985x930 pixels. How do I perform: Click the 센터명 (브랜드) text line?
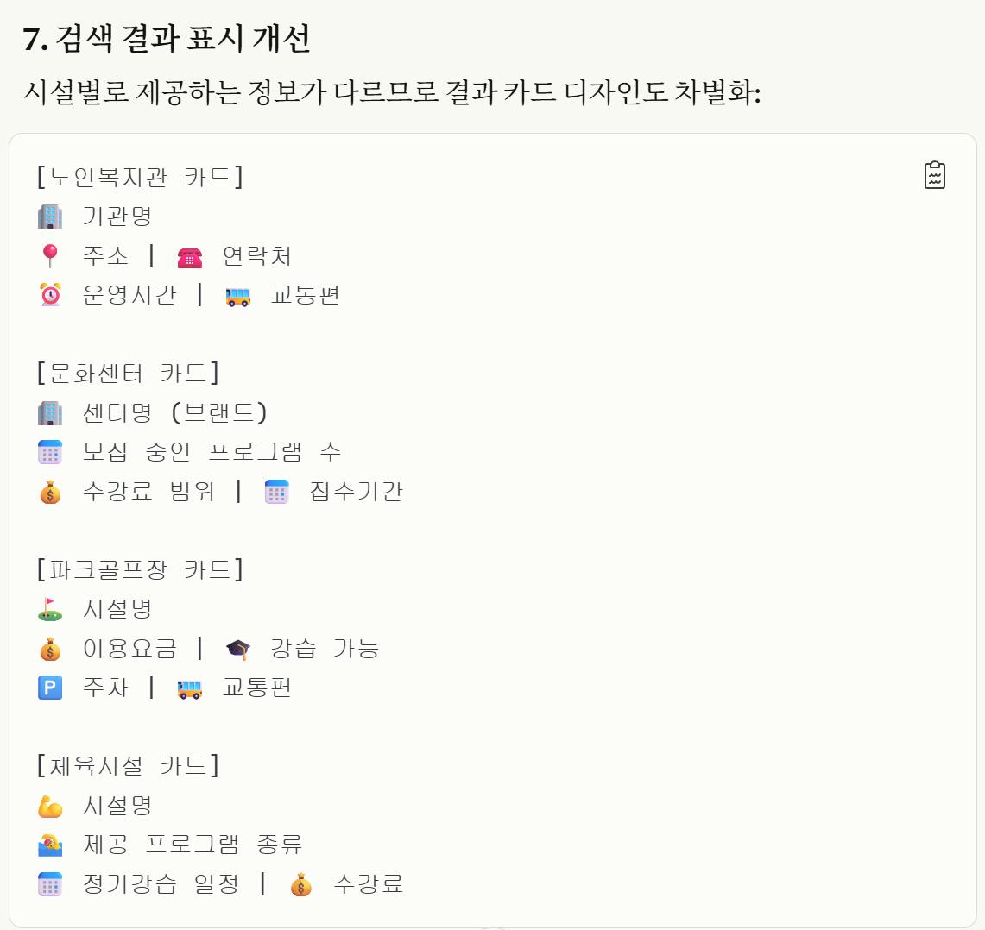pos(175,412)
